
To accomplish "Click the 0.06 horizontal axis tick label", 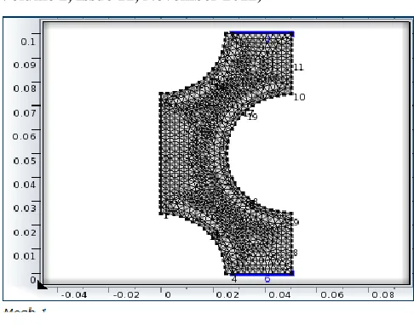I will point(332,295).
